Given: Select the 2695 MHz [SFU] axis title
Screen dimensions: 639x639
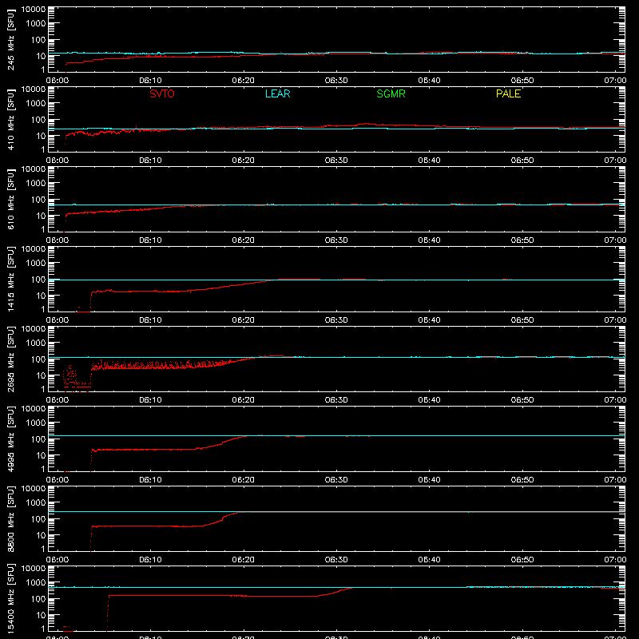Looking at the screenshot, I should [10, 359].
